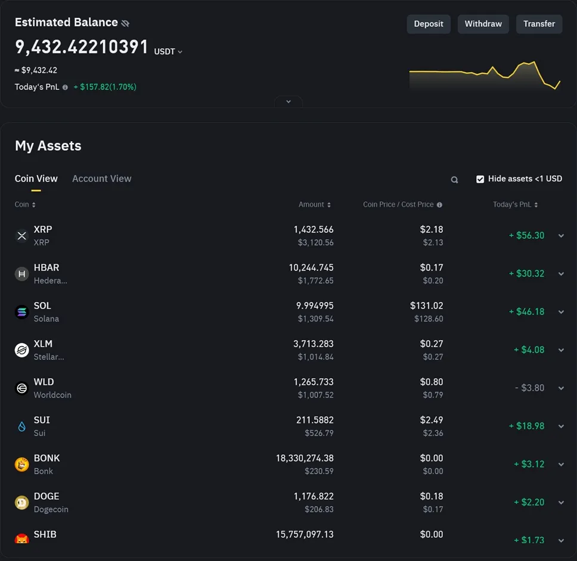The width and height of the screenshot is (577, 561).
Task: Click the BONK amount 18,330,274.38
Action: click(x=305, y=459)
